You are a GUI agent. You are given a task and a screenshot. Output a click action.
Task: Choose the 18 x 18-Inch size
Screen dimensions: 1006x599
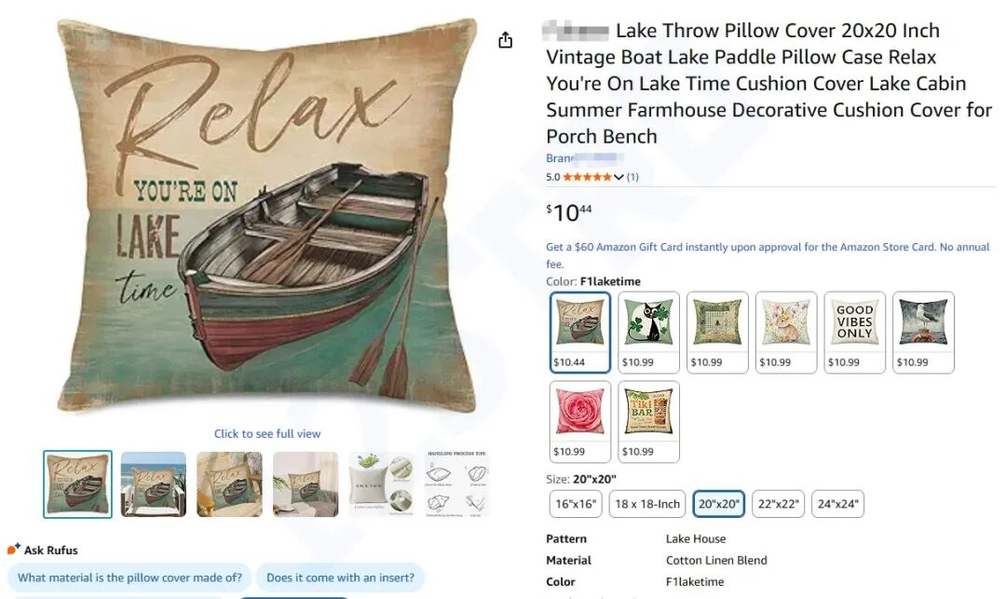(647, 504)
